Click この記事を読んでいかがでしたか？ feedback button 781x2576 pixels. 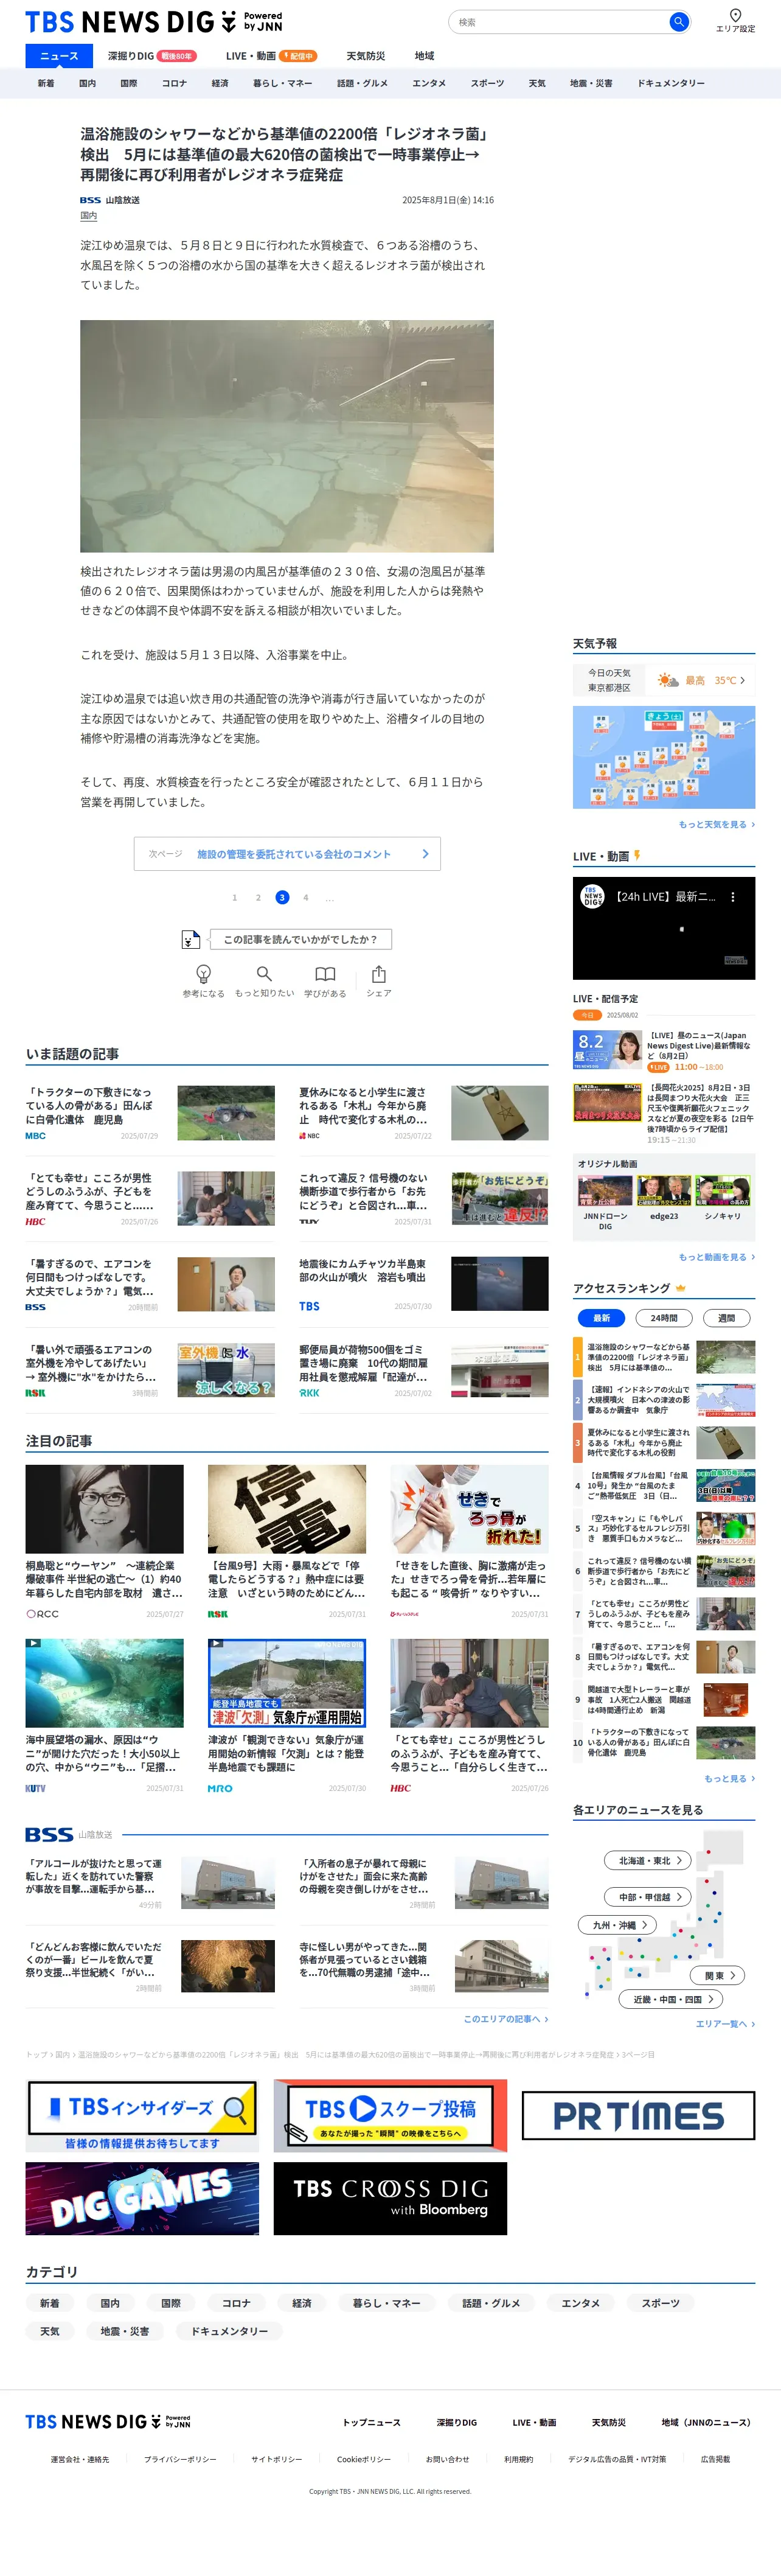point(300,939)
